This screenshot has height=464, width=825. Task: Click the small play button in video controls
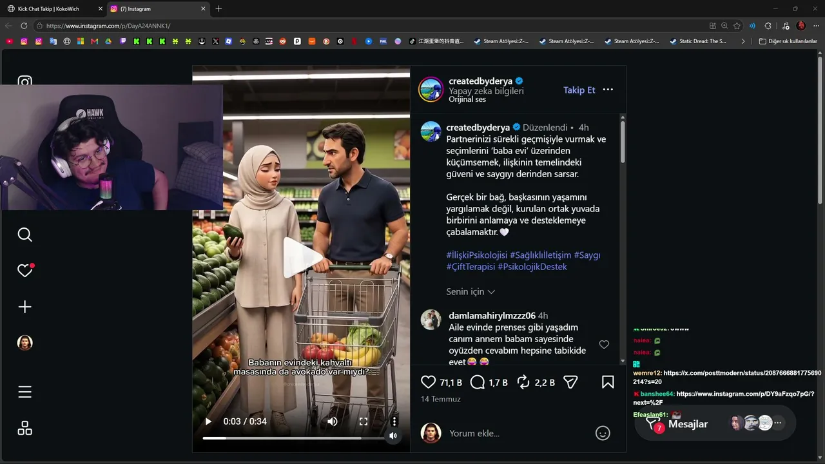pos(208,421)
